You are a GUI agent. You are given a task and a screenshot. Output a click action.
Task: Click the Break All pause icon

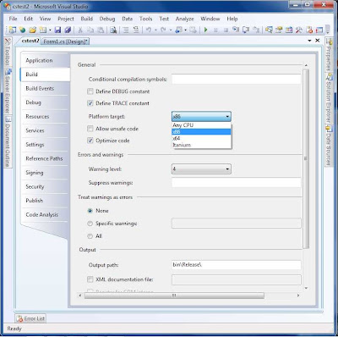[x=215, y=30]
